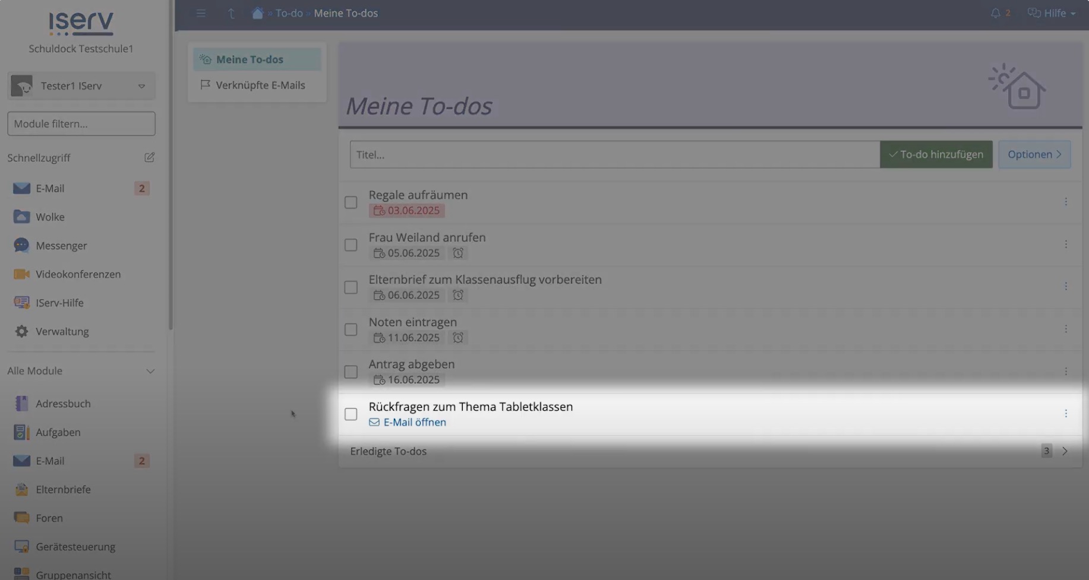Collapse the Alle Module section

click(x=150, y=370)
